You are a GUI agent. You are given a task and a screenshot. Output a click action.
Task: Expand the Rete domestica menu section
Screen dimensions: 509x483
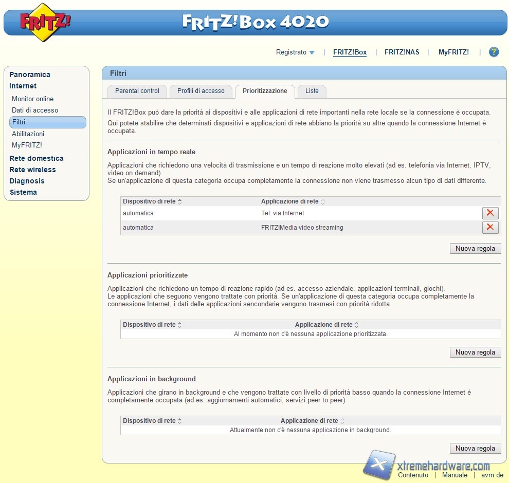click(x=37, y=158)
